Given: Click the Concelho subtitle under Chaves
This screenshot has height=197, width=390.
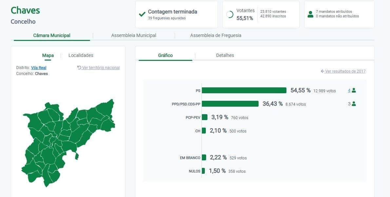Looking at the screenshot, I should point(23,22).
